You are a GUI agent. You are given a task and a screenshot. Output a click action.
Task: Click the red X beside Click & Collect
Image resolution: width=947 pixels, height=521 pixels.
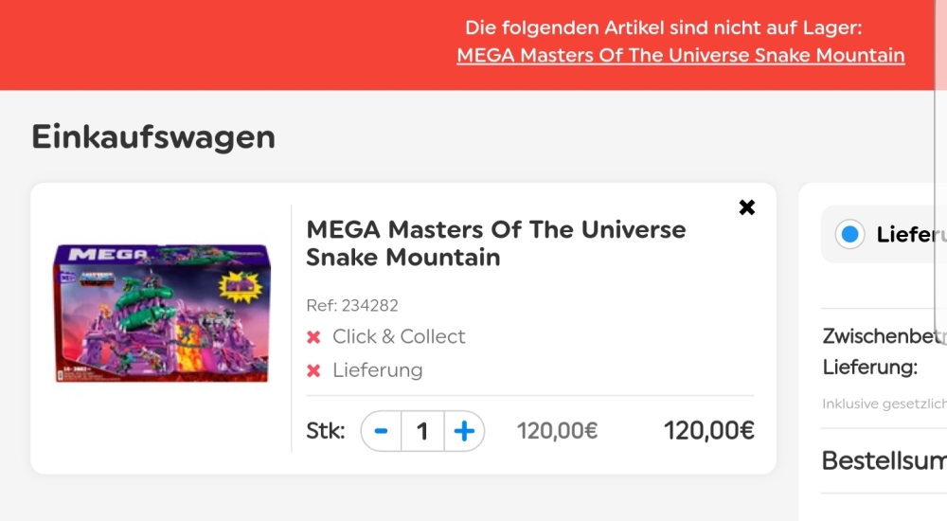pyautogui.click(x=313, y=336)
